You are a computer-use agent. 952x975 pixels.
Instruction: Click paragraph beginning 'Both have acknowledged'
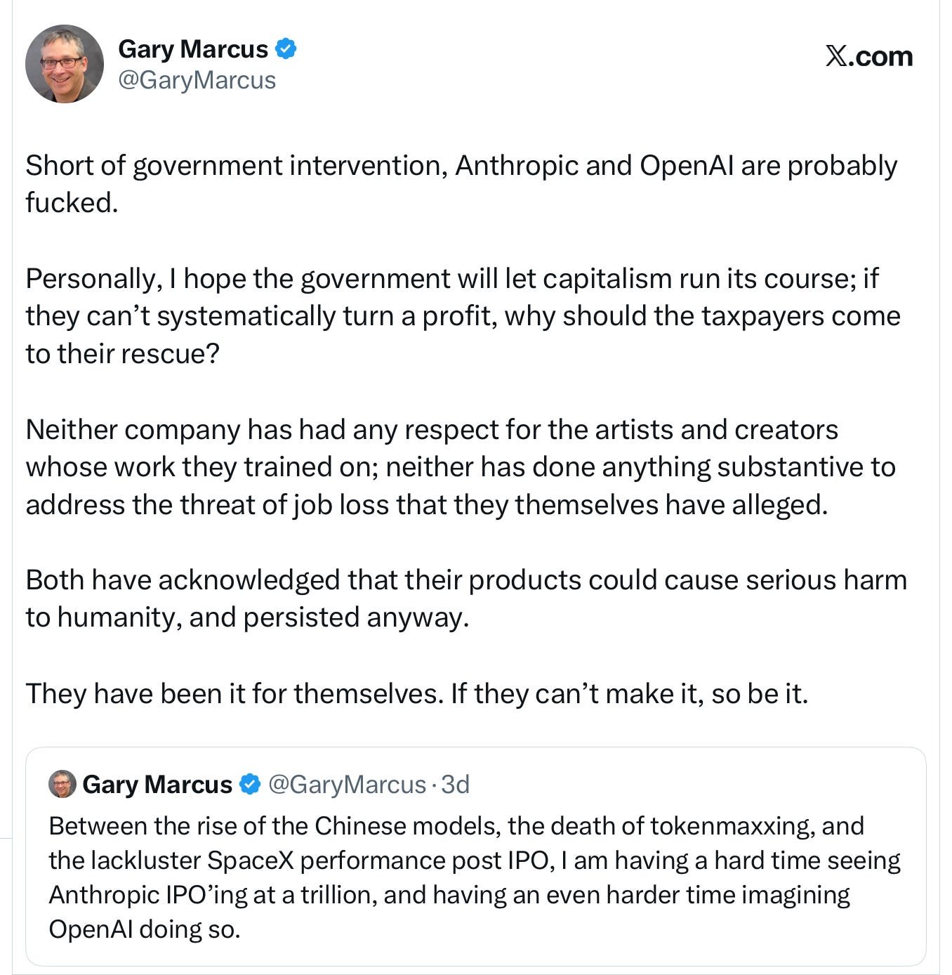click(x=466, y=598)
